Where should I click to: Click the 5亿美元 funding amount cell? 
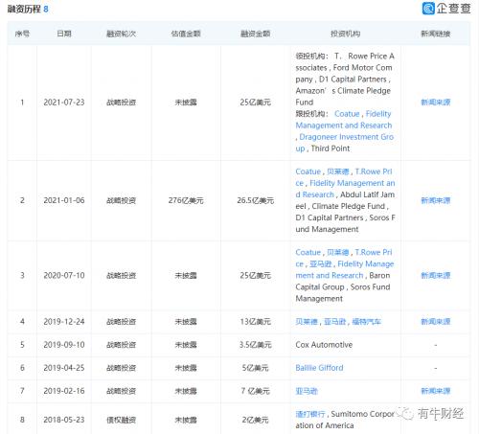[x=255, y=368]
